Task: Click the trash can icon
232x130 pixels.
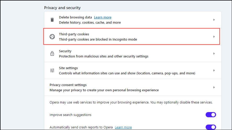Action: (x=52, y=20)
